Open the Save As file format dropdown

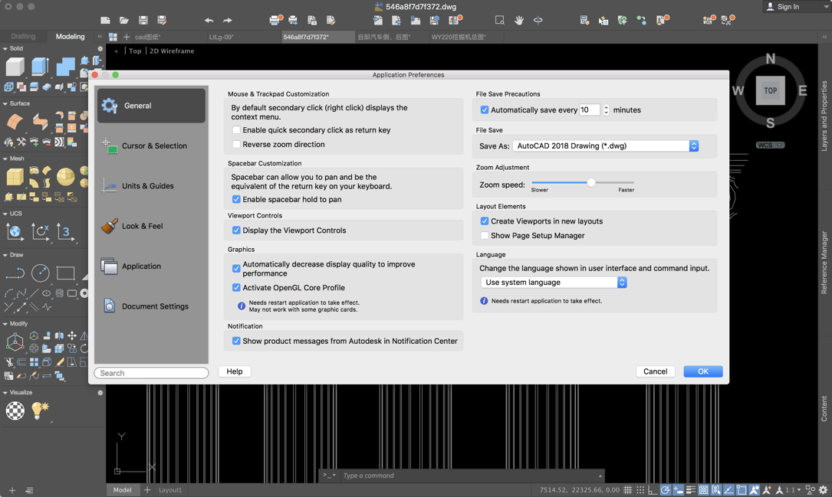coord(693,146)
